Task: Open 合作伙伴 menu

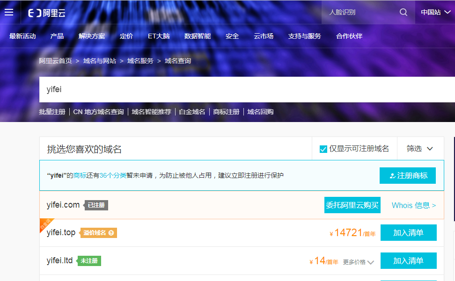Action: (x=349, y=36)
